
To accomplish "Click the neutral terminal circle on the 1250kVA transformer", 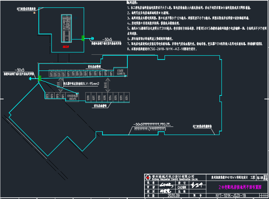I will (125, 76).
